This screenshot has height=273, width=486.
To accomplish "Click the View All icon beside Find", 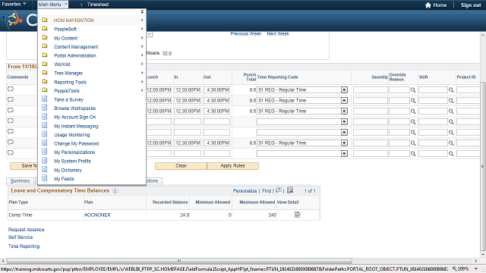I will click(279, 190).
